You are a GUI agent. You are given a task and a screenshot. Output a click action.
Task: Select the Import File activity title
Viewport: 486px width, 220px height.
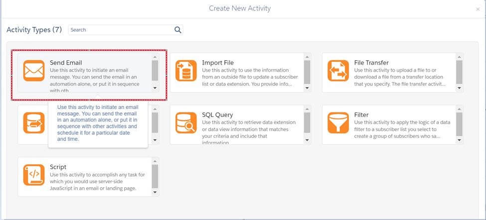click(x=218, y=63)
